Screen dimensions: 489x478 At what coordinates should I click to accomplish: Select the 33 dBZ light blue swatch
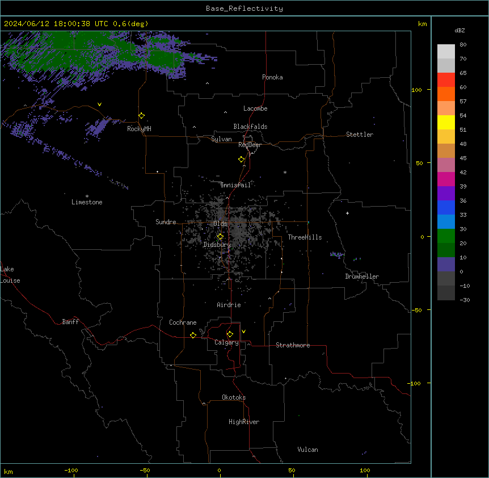[x=446, y=221]
